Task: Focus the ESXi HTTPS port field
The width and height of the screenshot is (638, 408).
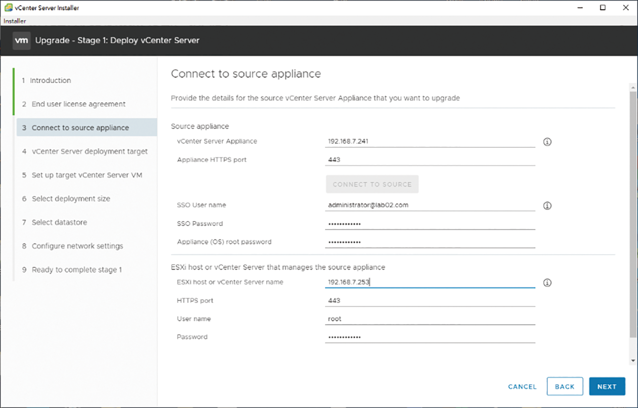Action: click(x=430, y=301)
